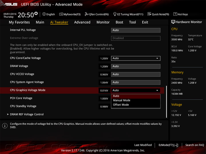This screenshot has width=206, height=154.
Task: Open Search on FAQ link
Action: pyautogui.click(x=195, y=145)
